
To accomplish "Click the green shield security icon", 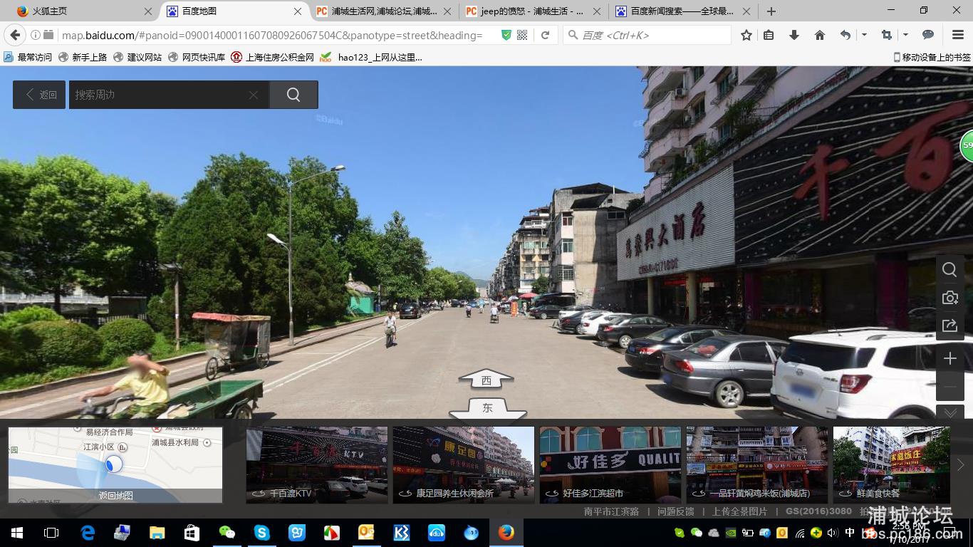I will pyautogui.click(x=506, y=35).
